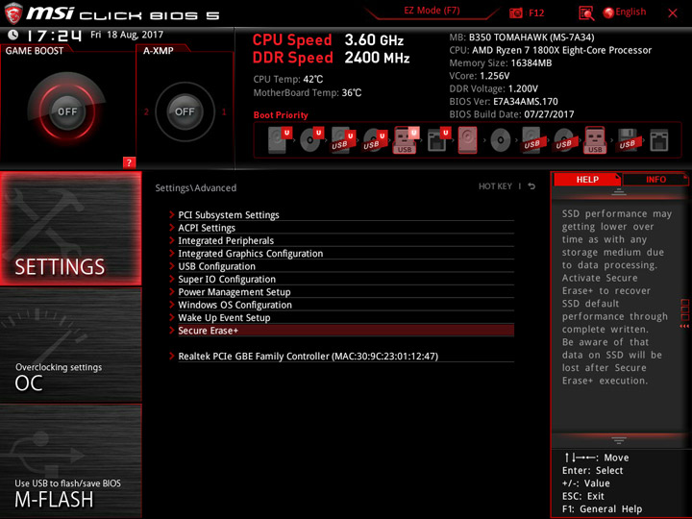Expand the Windows OS Configuration chevron
The image size is (692, 519).
(172, 304)
